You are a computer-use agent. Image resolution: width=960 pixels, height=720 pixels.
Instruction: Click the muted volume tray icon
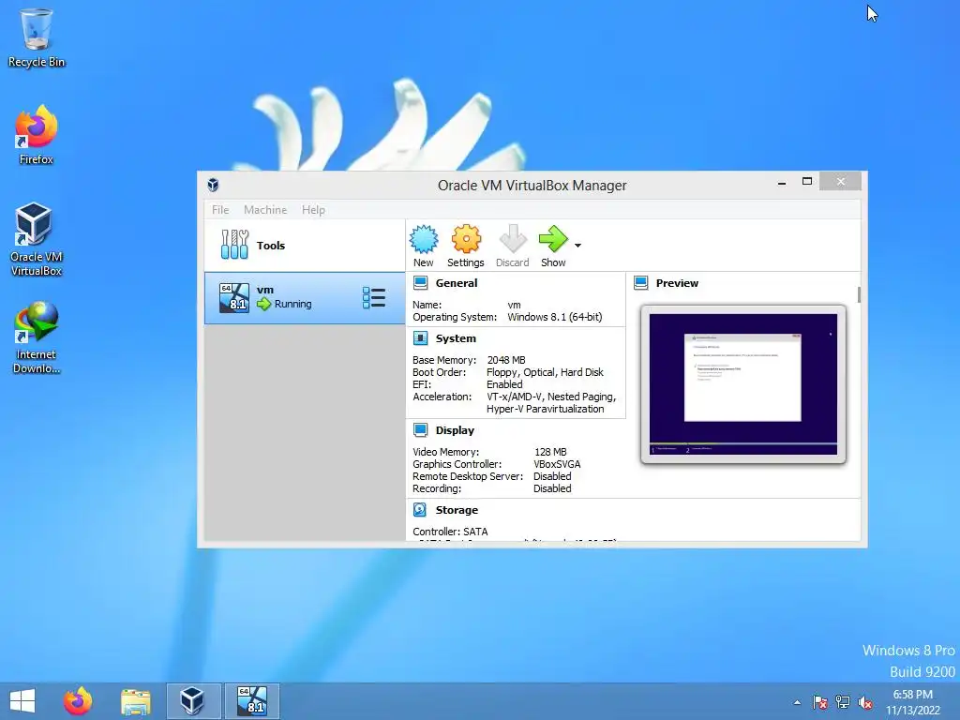coord(865,702)
